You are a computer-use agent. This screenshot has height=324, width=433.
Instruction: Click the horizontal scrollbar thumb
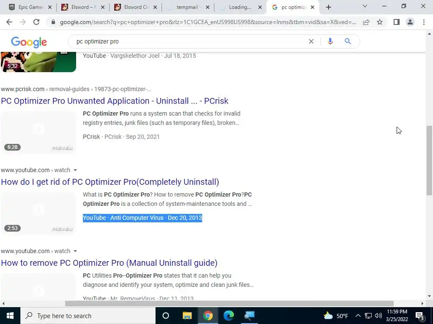pyautogui.click(x=229, y=303)
